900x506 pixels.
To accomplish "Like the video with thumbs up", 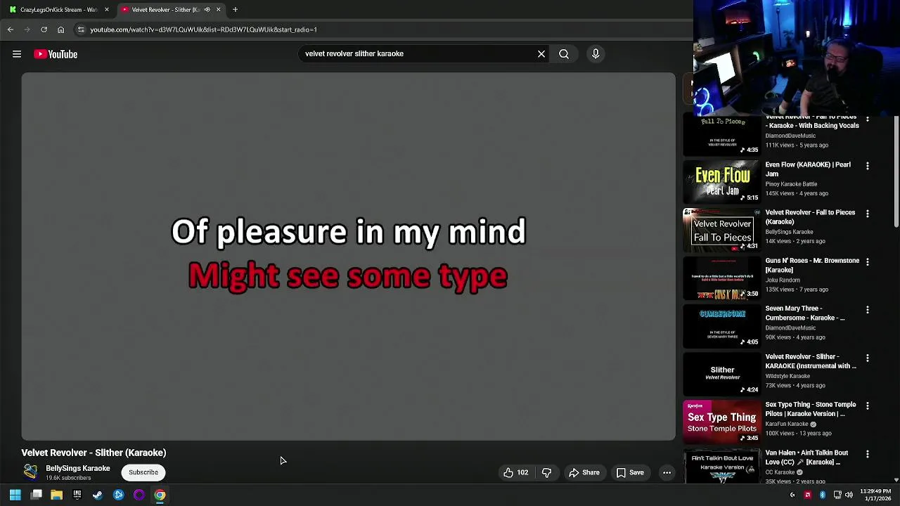I will pyautogui.click(x=515, y=472).
